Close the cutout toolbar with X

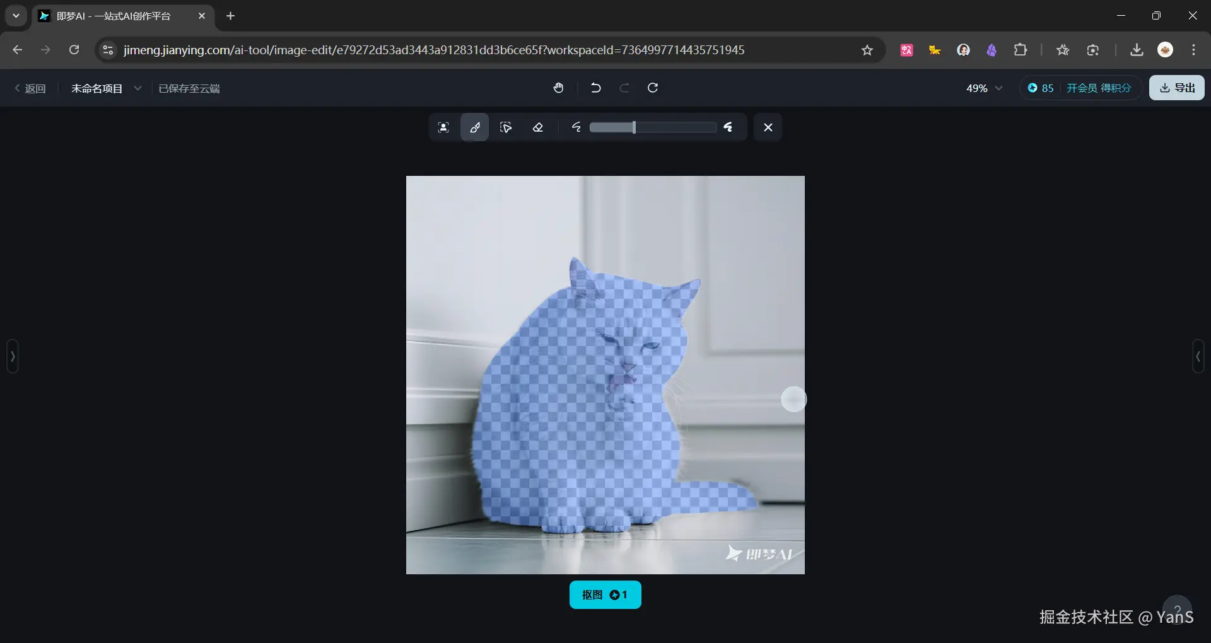(x=768, y=127)
